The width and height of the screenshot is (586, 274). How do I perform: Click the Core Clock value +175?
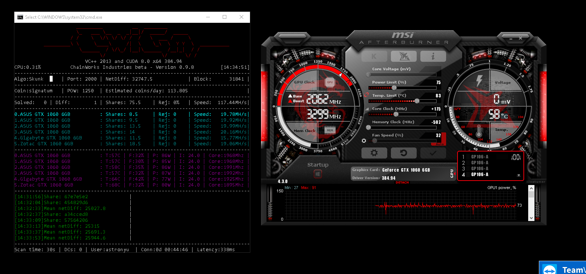tap(436, 109)
